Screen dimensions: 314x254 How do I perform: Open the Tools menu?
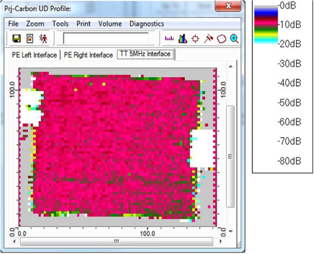click(x=60, y=24)
